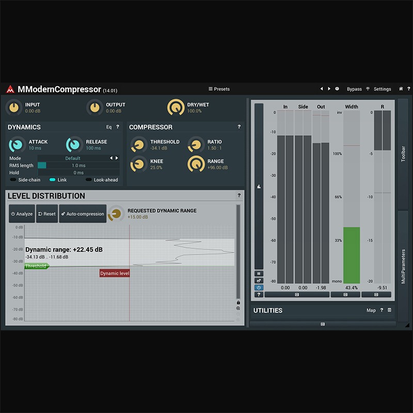The width and height of the screenshot is (413, 413).
Task: Pause the meters
Action: pos(259,274)
